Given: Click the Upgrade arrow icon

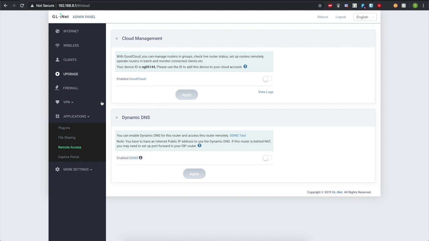Looking at the screenshot, I should pyautogui.click(x=57, y=74).
